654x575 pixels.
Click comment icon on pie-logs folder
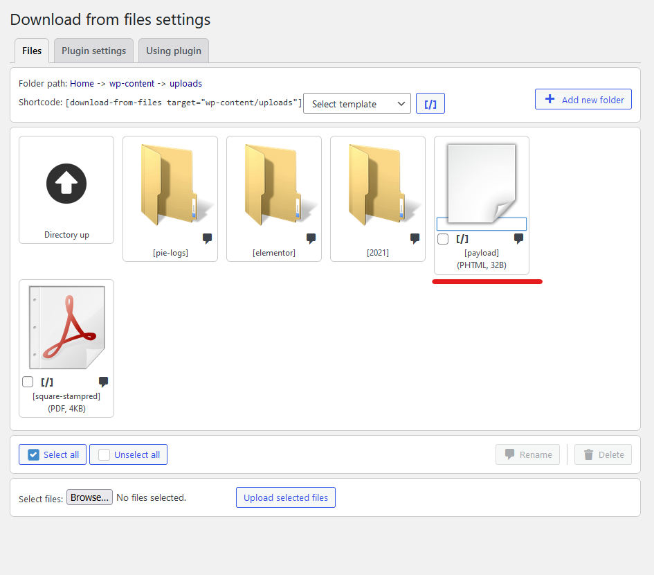(x=208, y=238)
